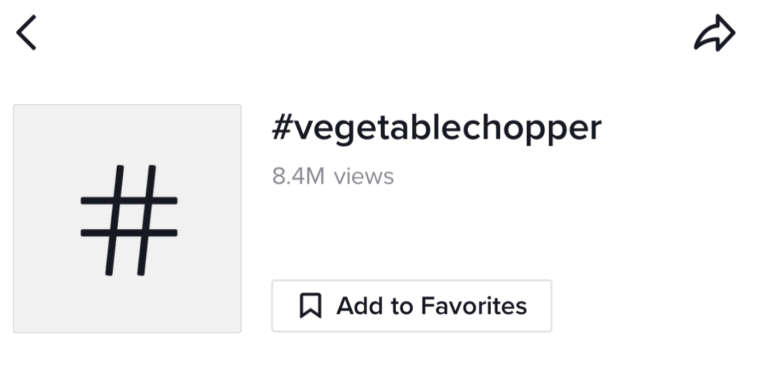Tap the # glyph in the cover image
The width and height of the screenshot is (766, 376).
(x=128, y=220)
